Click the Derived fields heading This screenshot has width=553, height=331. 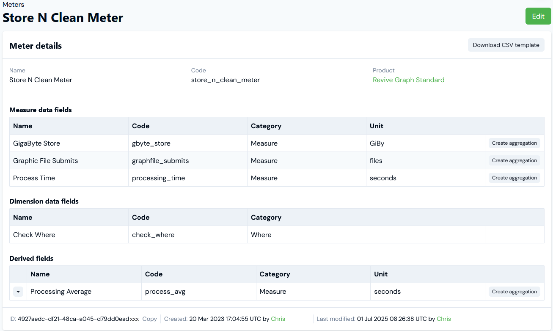tap(31, 258)
